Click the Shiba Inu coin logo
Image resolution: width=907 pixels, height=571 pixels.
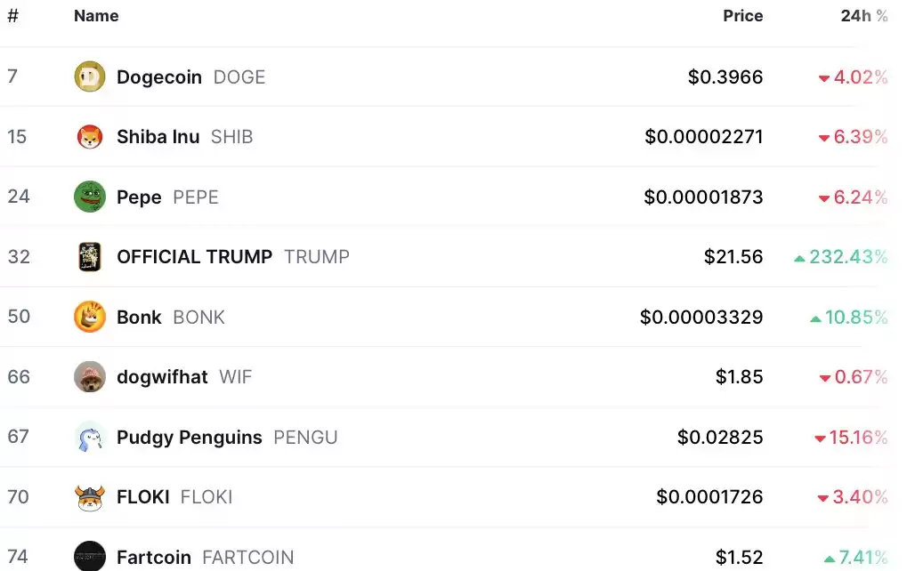[90, 137]
